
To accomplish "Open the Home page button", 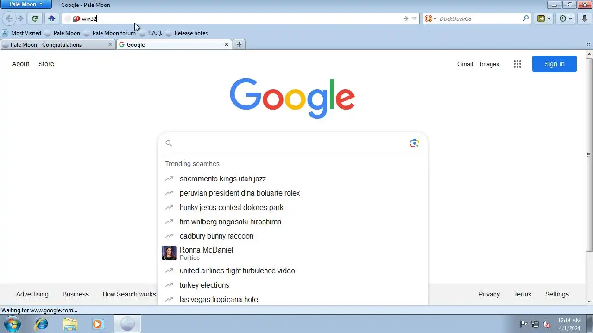I will coord(52,18).
